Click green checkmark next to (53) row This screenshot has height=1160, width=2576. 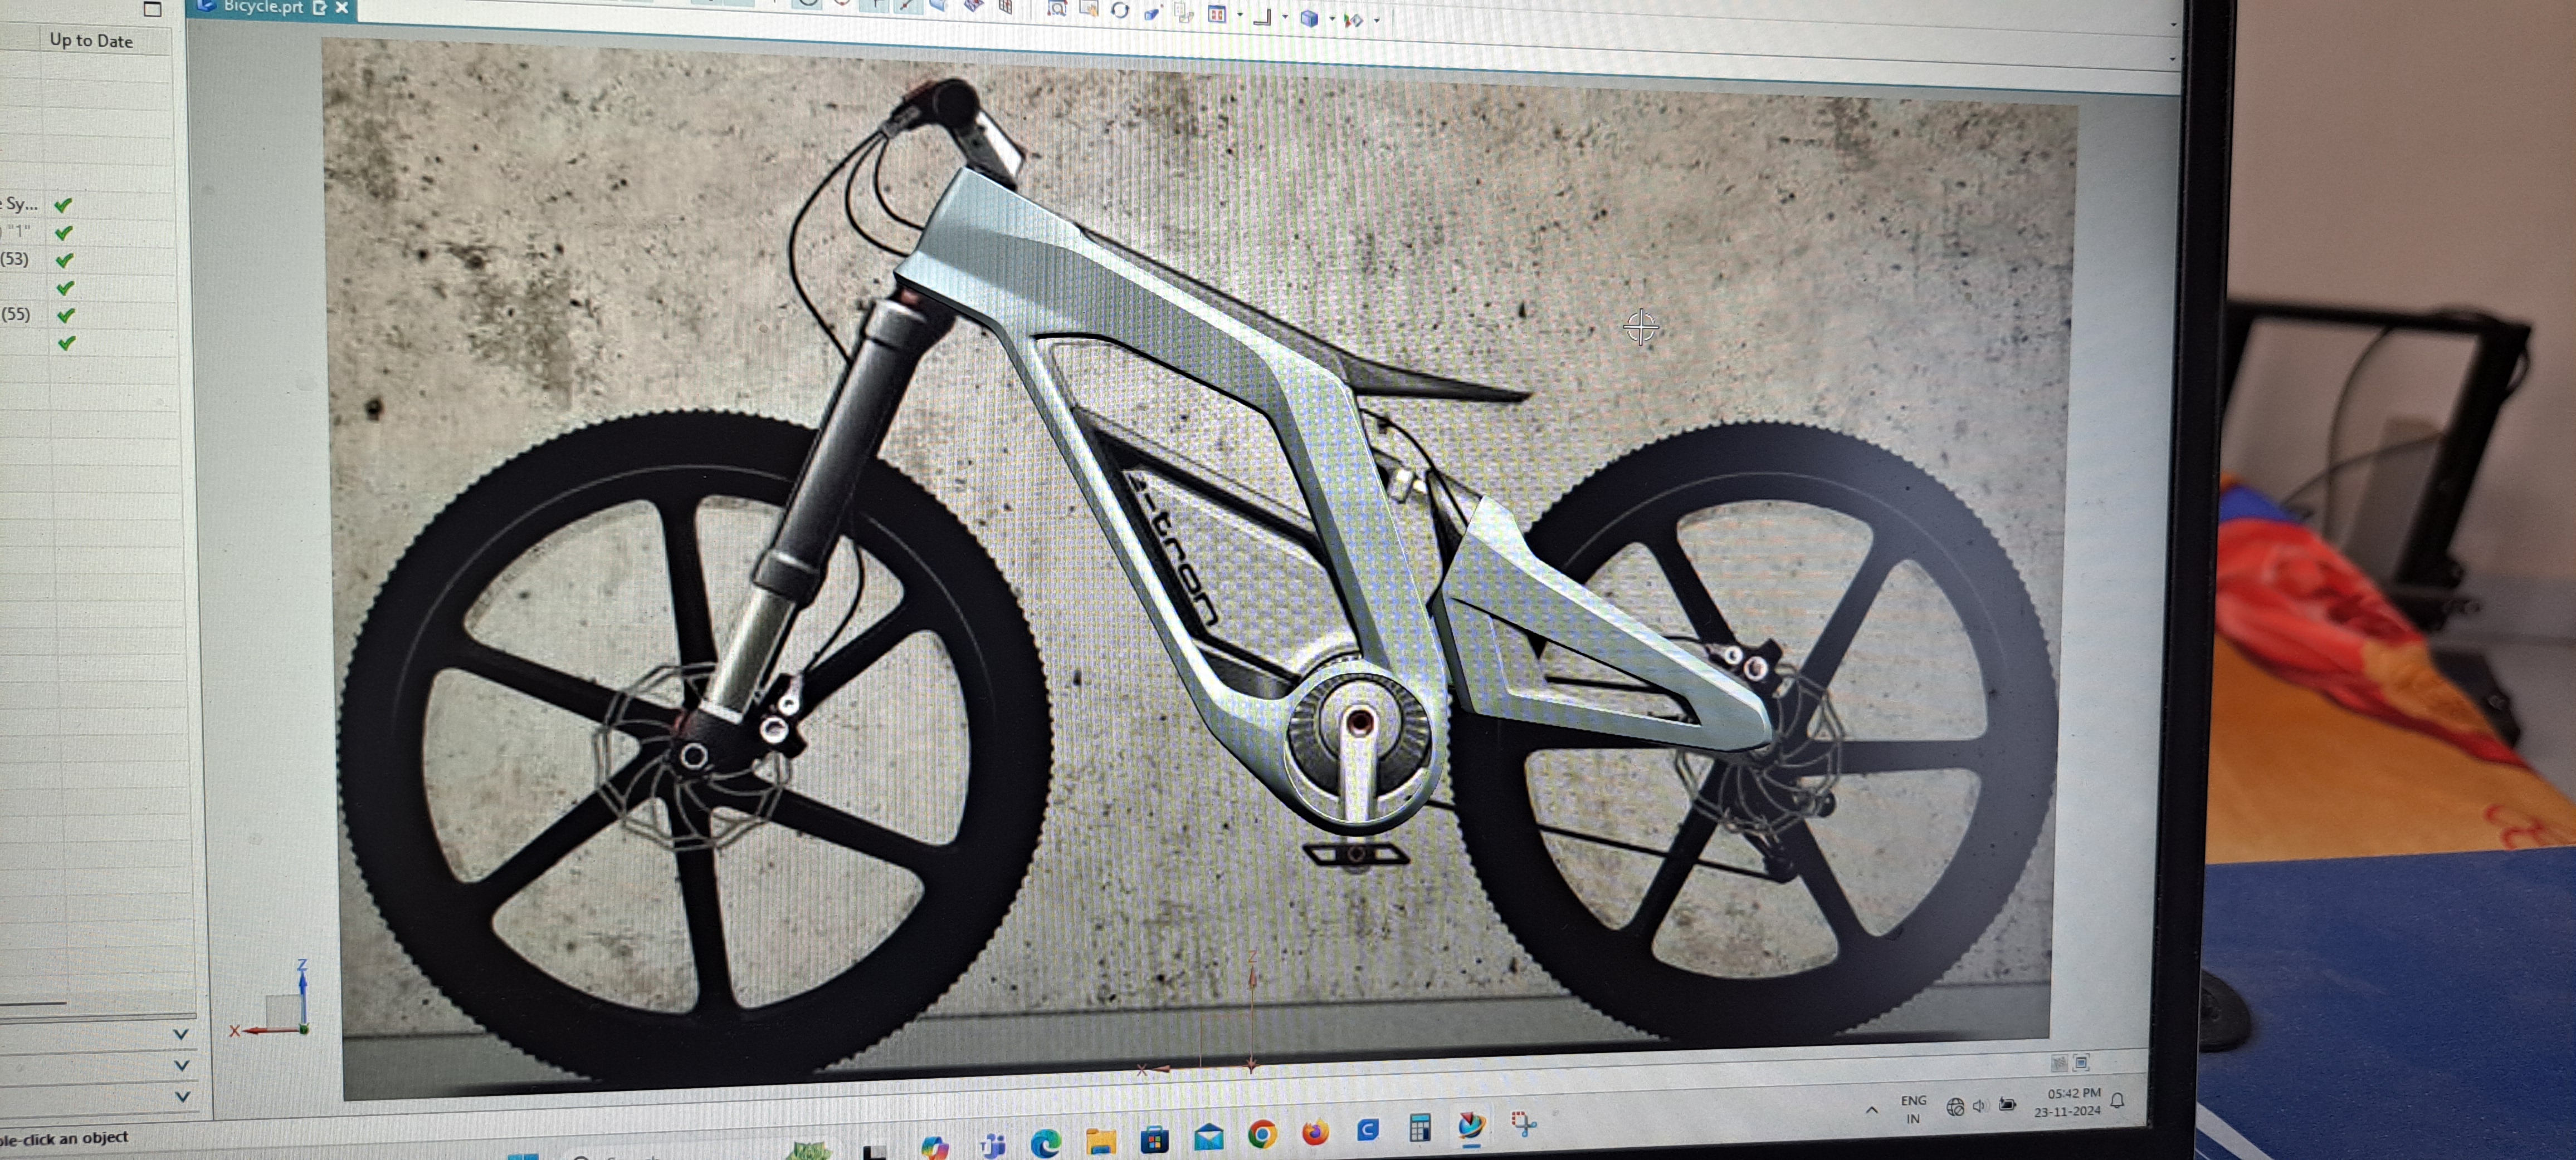[64, 260]
